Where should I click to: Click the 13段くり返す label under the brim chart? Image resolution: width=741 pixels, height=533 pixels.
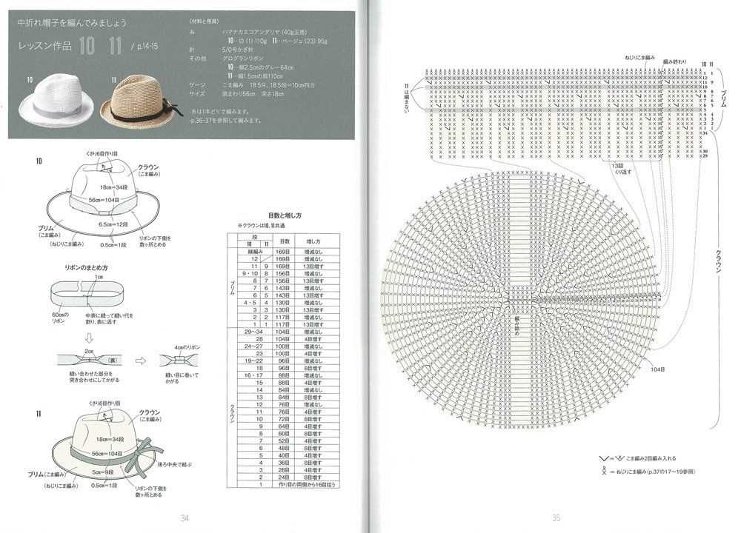[x=620, y=169]
